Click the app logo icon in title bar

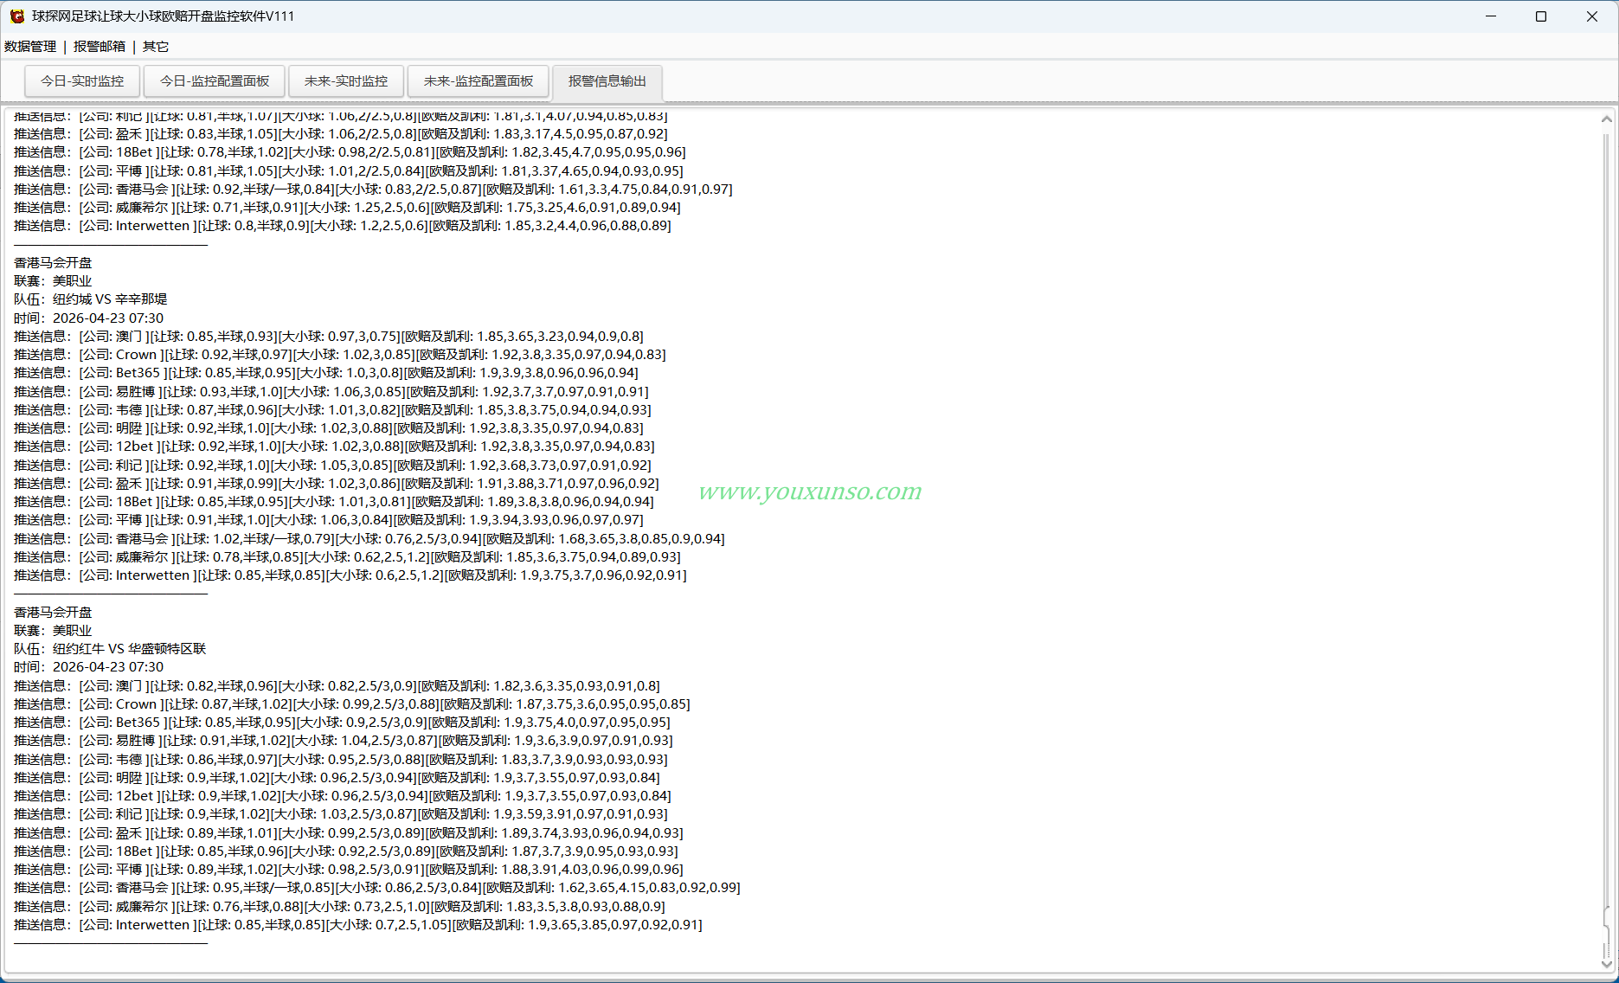(16, 16)
